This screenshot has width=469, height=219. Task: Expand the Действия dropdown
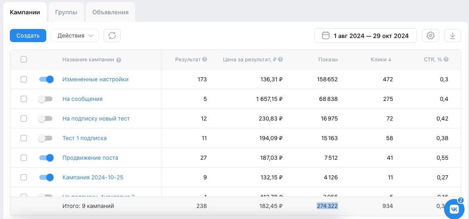(75, 36)
